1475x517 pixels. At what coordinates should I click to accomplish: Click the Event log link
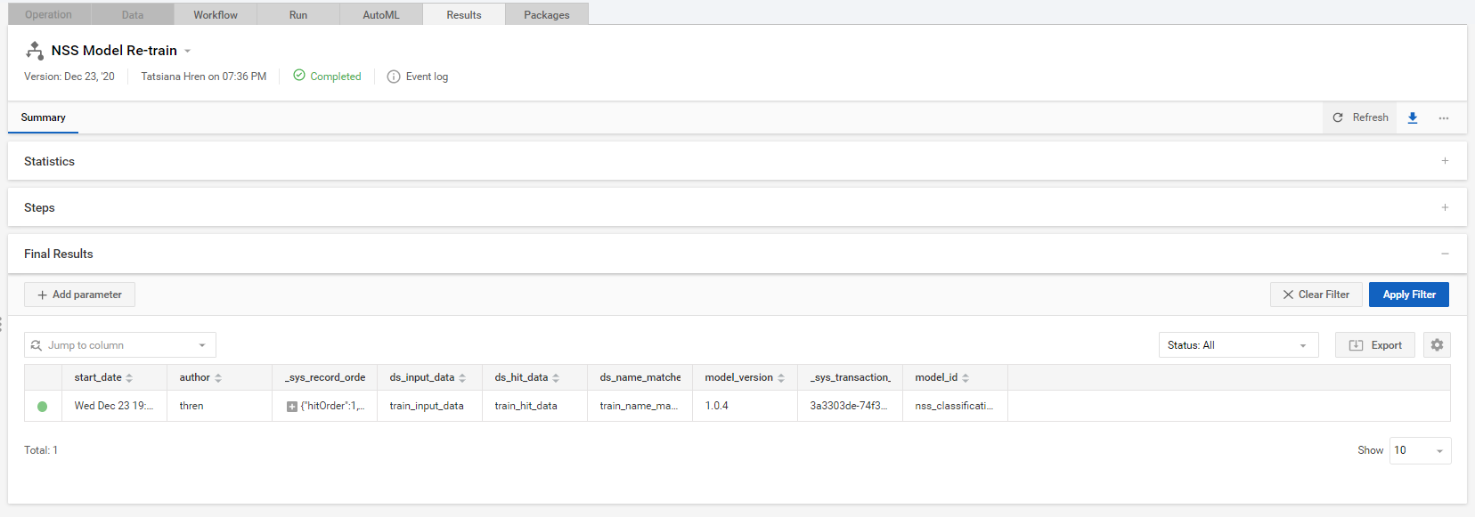427,77
